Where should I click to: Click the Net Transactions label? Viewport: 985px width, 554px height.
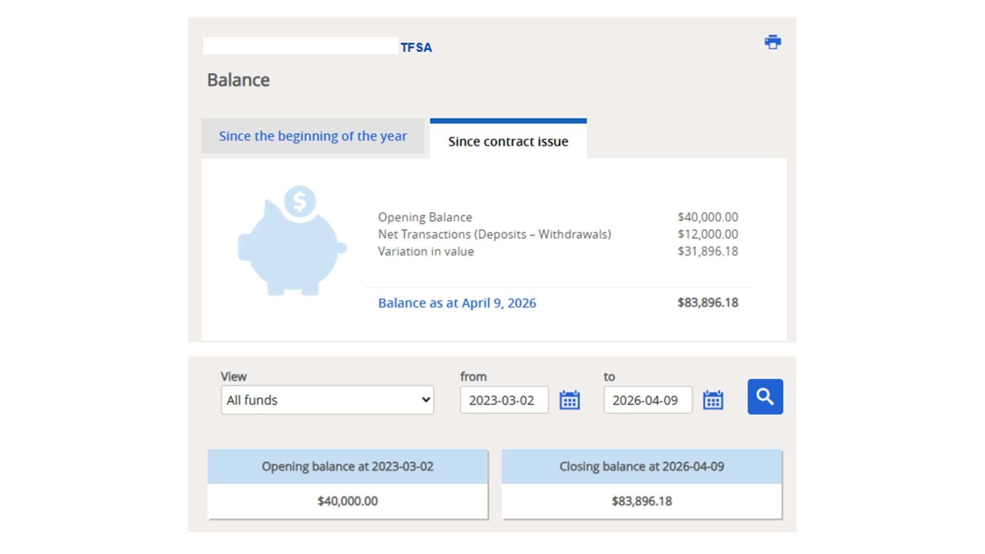(494, 234)
